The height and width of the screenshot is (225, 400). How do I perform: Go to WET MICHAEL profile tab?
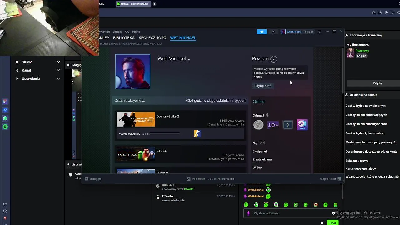coord(183,38)
